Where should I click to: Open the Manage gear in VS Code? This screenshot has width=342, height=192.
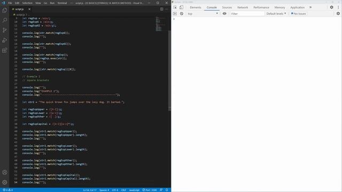click(5, 182)
